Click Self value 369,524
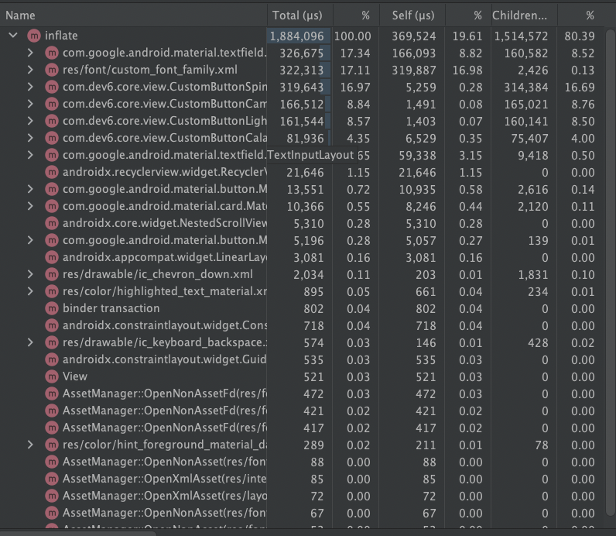This screenshot has width=616, height=536. pos(414,36)
